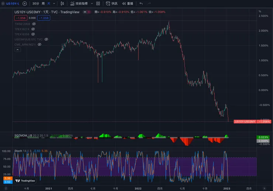Viewport: 273px width, 191px height.
Task: Click the green 0.023% SQZMOM value tag
Action: [x=263, y=137]
